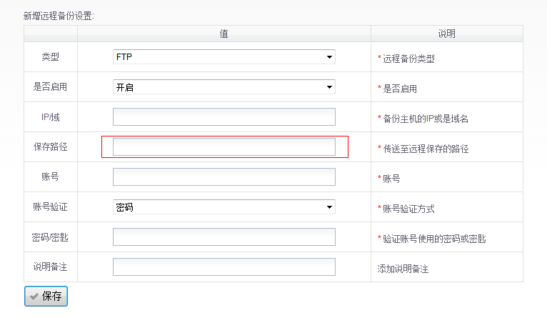Select the 是否启用 row label
This screenshot has height=318, width=547.
pos(51,87)
